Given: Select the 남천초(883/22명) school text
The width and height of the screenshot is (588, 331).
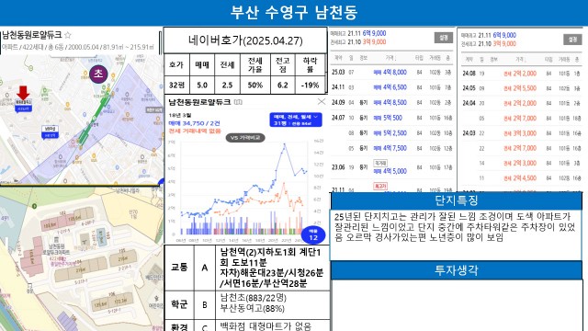Looking at the screenshot, I should [254, 298].
